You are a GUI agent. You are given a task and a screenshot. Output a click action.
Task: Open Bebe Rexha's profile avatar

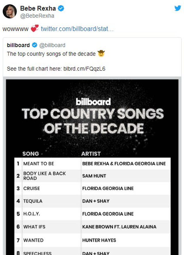click(10, 11)
